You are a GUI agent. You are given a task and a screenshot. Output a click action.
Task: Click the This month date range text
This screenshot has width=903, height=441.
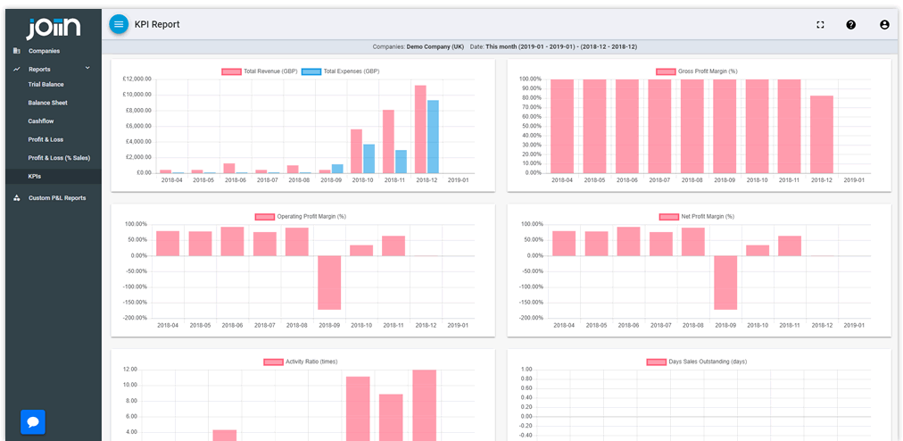click(x=561, y=46)
